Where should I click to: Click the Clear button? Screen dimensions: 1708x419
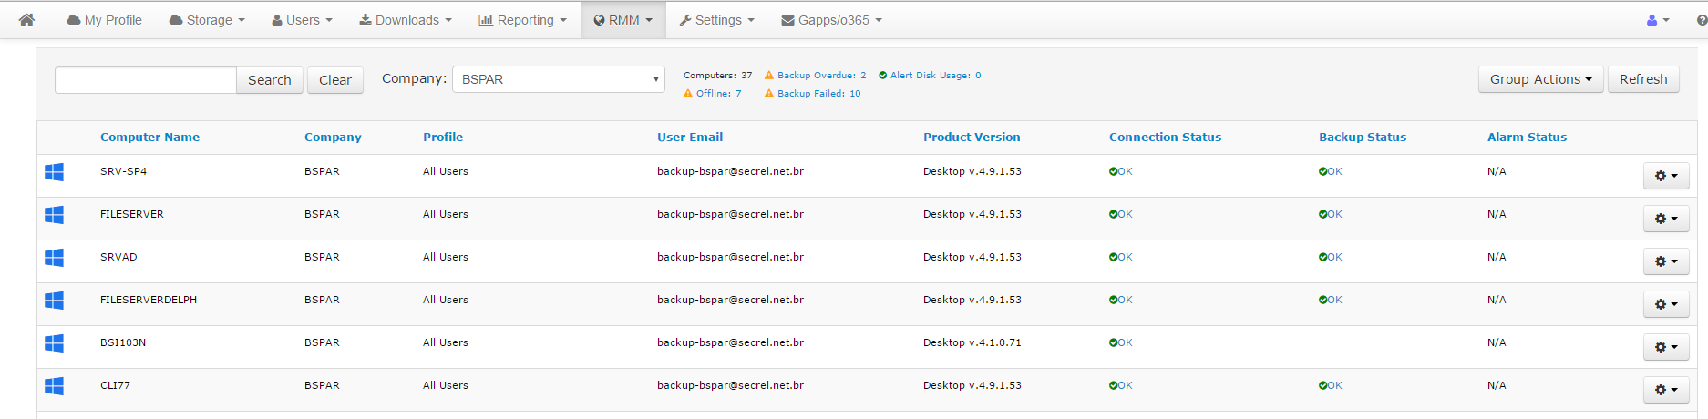click(334, 80)
